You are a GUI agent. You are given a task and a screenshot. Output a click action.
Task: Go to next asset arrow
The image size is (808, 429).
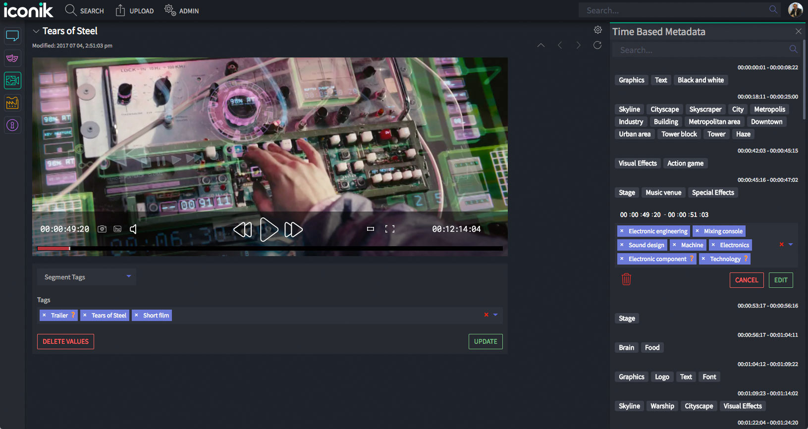click(x=578, y=45)
